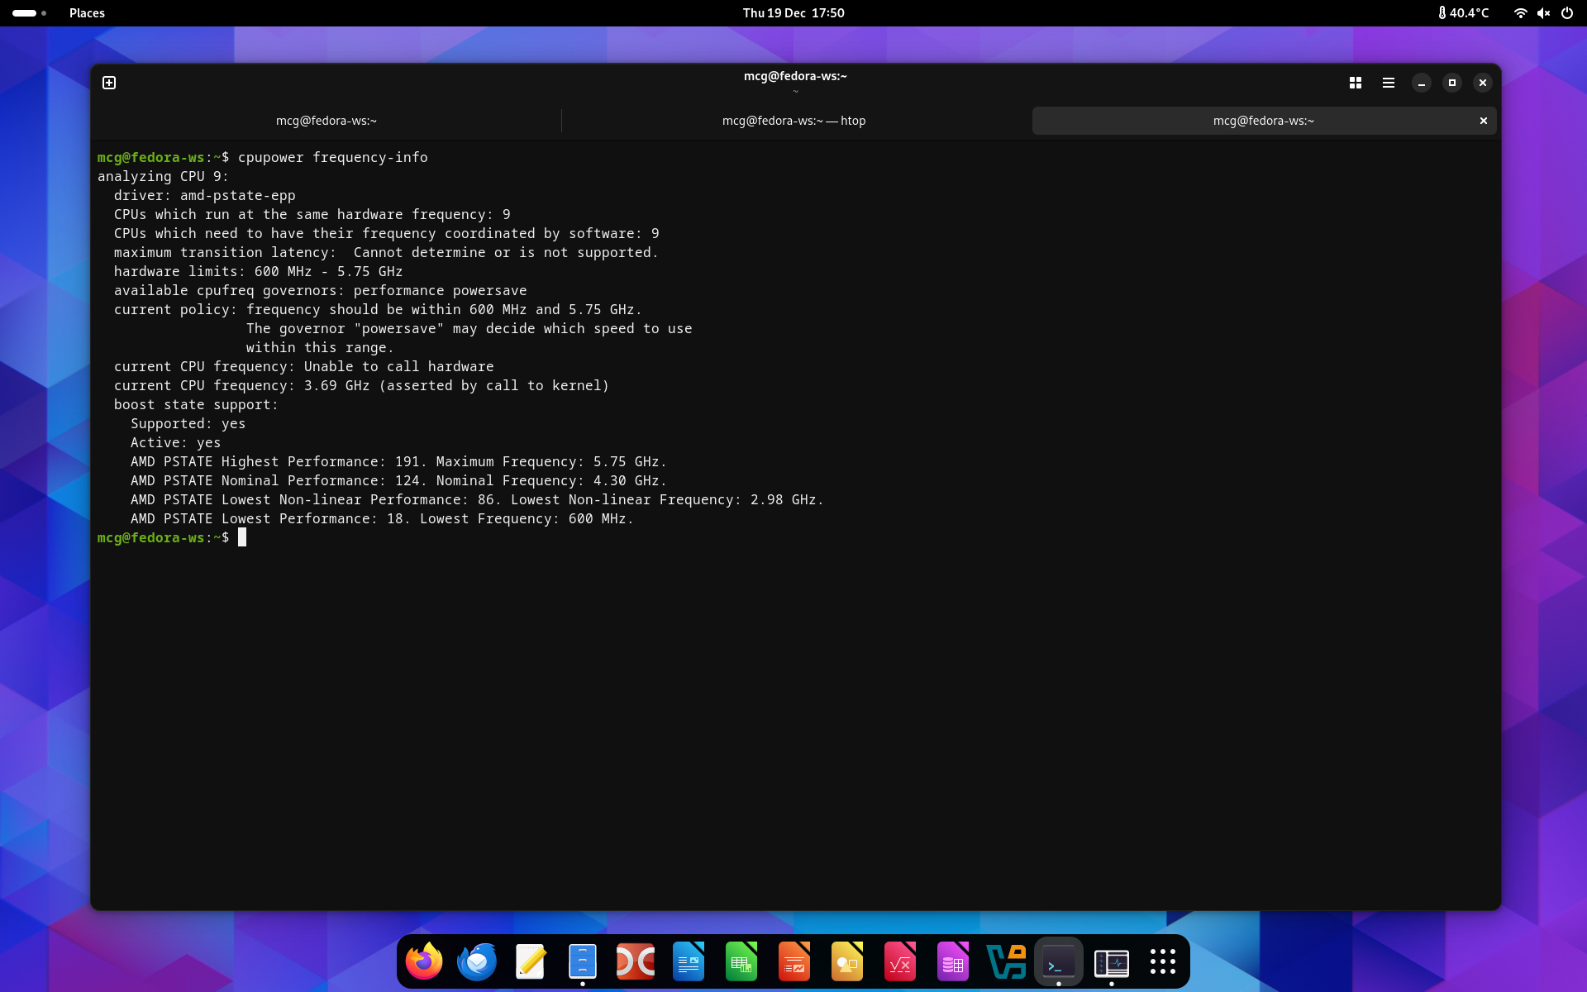This screenshot has height=992, width=1587.
Task: Show the tab overview grid
Action: (x=1356, y=83)
